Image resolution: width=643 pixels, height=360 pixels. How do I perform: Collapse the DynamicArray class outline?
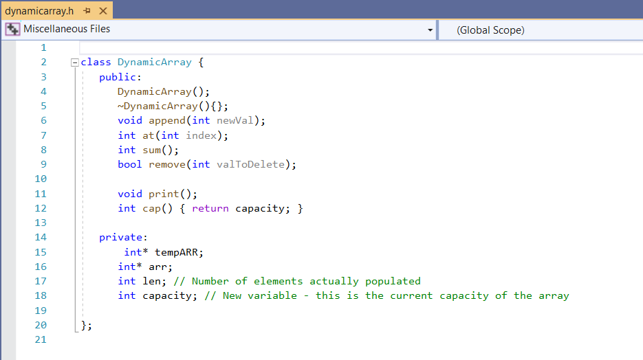(75, 63)
